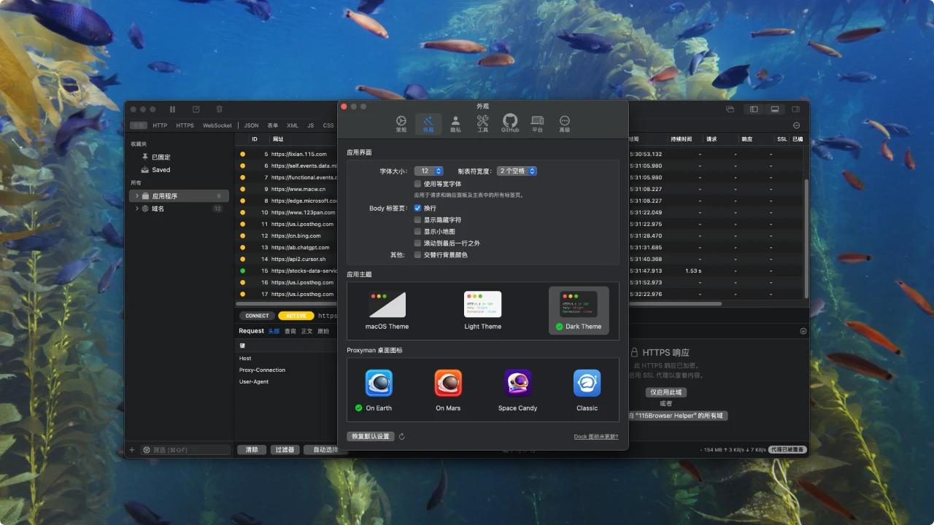Filter by JSON content type
The height and width of the screenshot is (525, 934).
[251, 125]
